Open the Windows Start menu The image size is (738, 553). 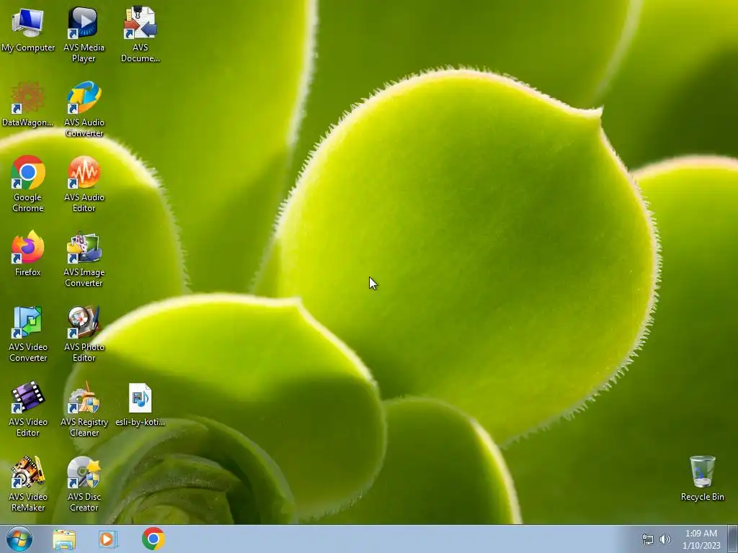click(x=19, y=539)
